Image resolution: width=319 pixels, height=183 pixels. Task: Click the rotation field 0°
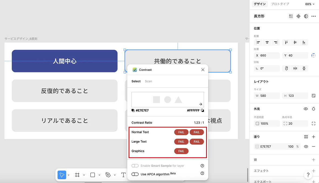tap(267, 68)
